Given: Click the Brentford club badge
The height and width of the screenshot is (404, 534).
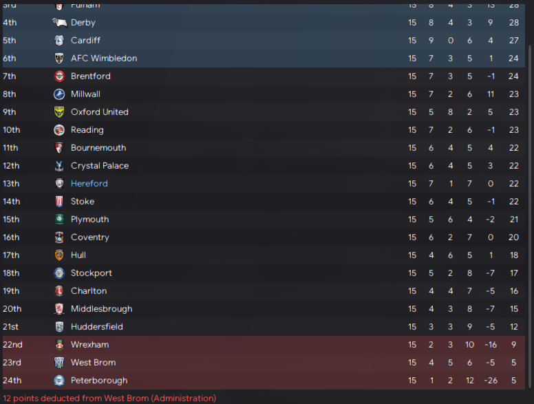Looking at the screenshot, I should click(59, 76).
